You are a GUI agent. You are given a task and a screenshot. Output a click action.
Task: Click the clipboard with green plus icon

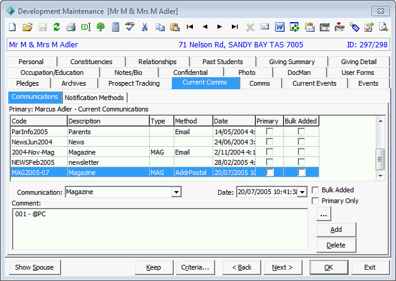coord(369,27)
